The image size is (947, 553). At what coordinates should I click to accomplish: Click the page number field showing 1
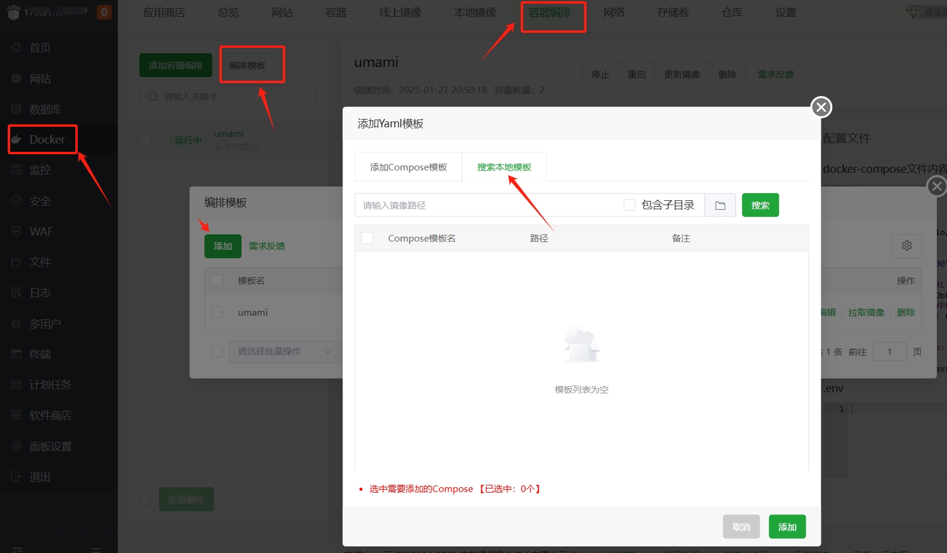click(x=890, y=352)
